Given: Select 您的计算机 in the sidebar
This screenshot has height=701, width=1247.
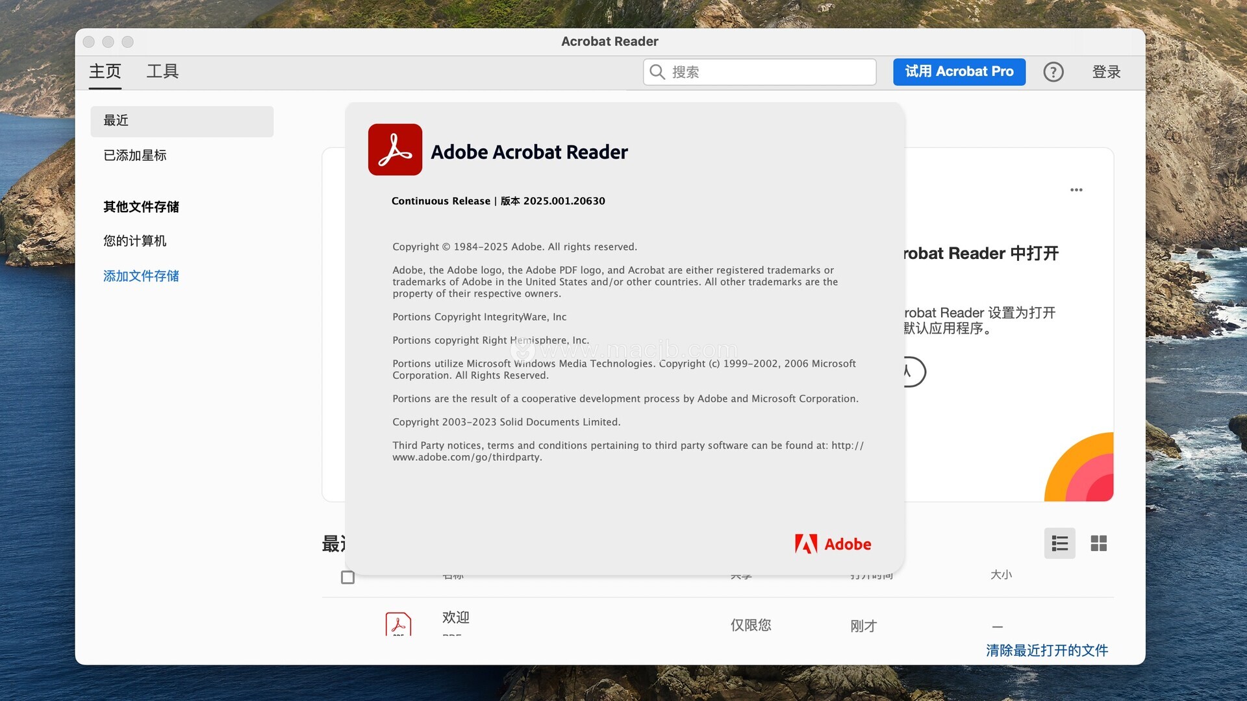Looking at the screenshot, I should pyautogui.click(x=135, y=241).
